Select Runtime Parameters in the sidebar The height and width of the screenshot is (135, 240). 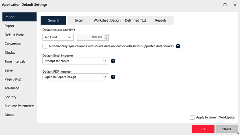click(20, 106)
